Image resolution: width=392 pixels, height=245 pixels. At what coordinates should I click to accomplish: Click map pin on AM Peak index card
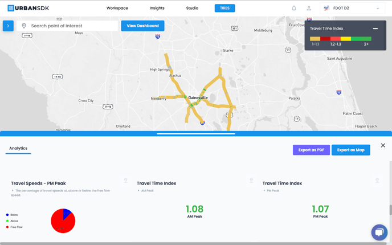pyautogui.click(x=251, y=180)
